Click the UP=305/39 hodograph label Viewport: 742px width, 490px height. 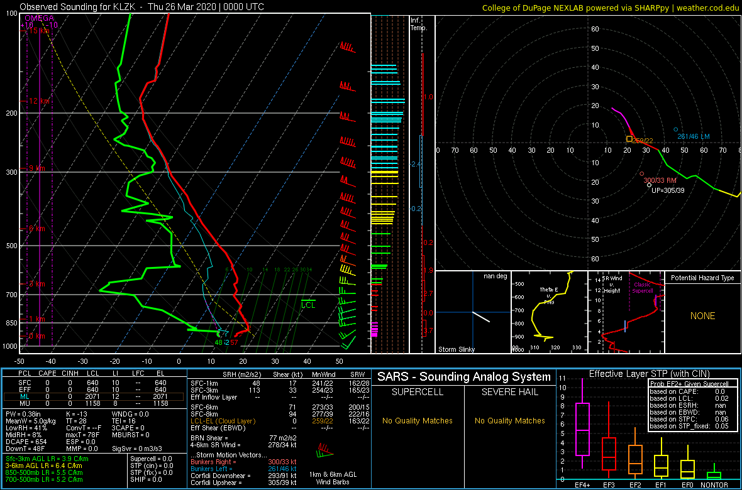(x=668, y=190)
